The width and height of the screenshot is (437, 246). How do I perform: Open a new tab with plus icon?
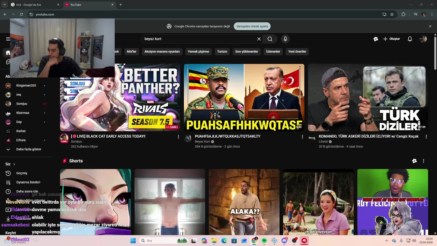click(x=121, y=5)
